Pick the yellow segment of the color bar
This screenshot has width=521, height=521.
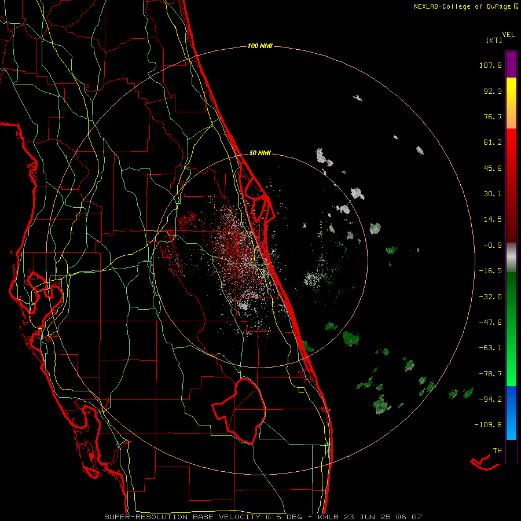click(x=511, y=103)
